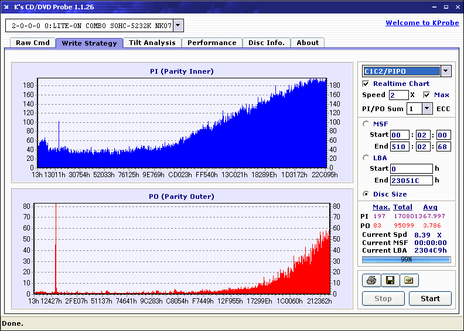Select the LBA radio button
This screenshot has width=464, height=331.
(366, 158)
